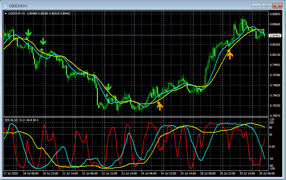Viewport: 286px width, 180px height.
Task: Maximize the USDCHF,H1 chart window
Action: [267, 6]
